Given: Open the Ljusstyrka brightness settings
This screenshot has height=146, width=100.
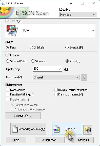Looking at the screenshot, I should tap(23, 116).
